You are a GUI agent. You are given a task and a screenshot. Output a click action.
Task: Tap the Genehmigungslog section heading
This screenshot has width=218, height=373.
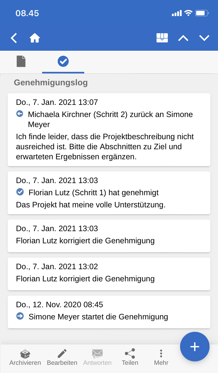tap(51, 83)
